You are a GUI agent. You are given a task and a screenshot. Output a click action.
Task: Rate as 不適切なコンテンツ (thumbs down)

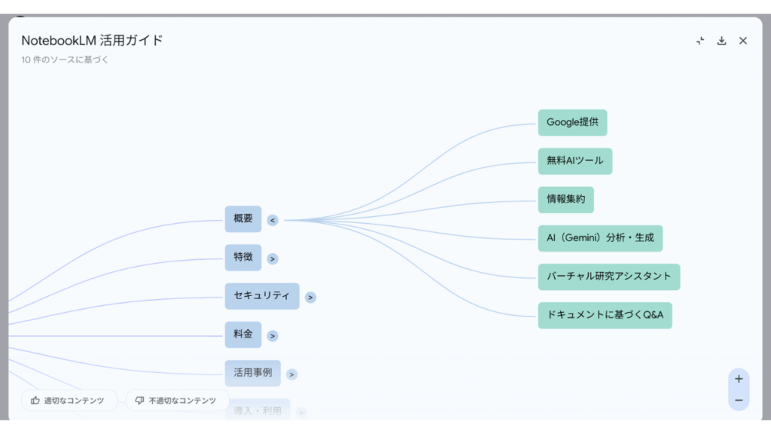[178, 401]
